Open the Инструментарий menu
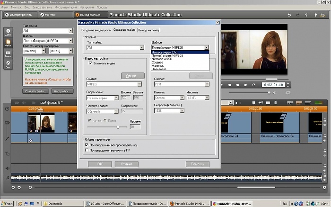Screen dimensions: 331x207 tap(66, 8)
